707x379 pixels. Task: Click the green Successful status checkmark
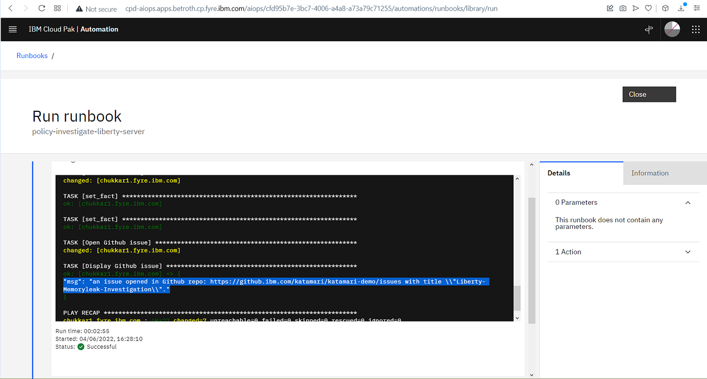click(81, 347)
